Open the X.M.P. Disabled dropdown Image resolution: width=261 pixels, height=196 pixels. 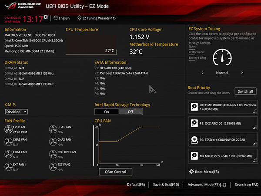coord(17,112)
